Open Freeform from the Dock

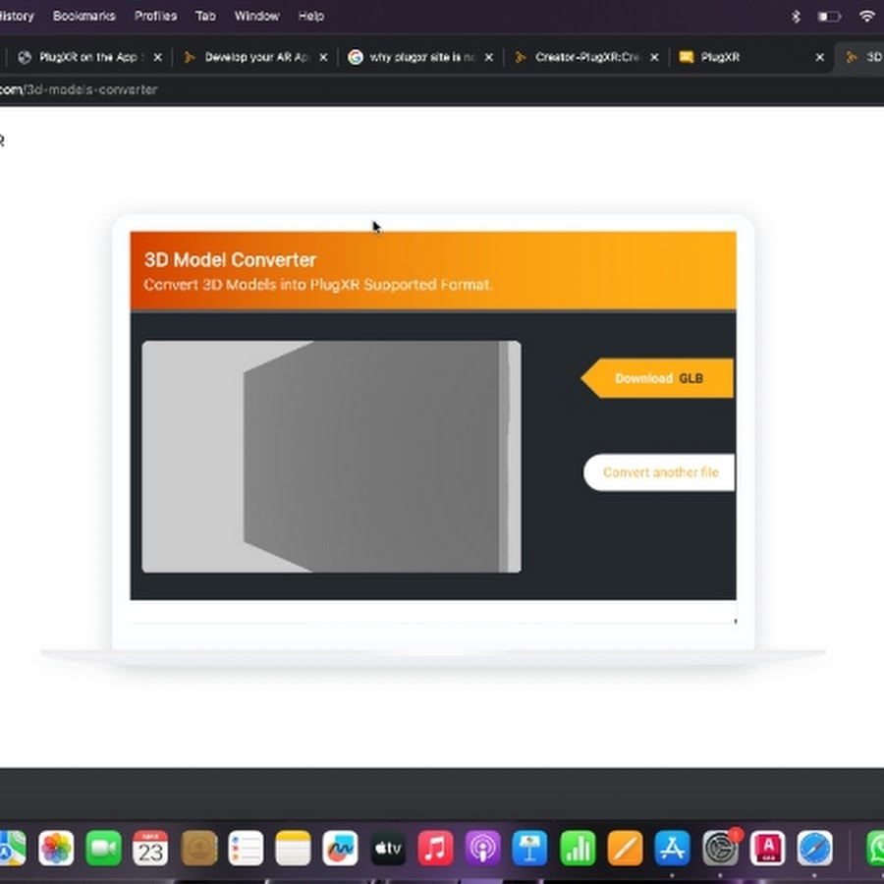point(341,848)
